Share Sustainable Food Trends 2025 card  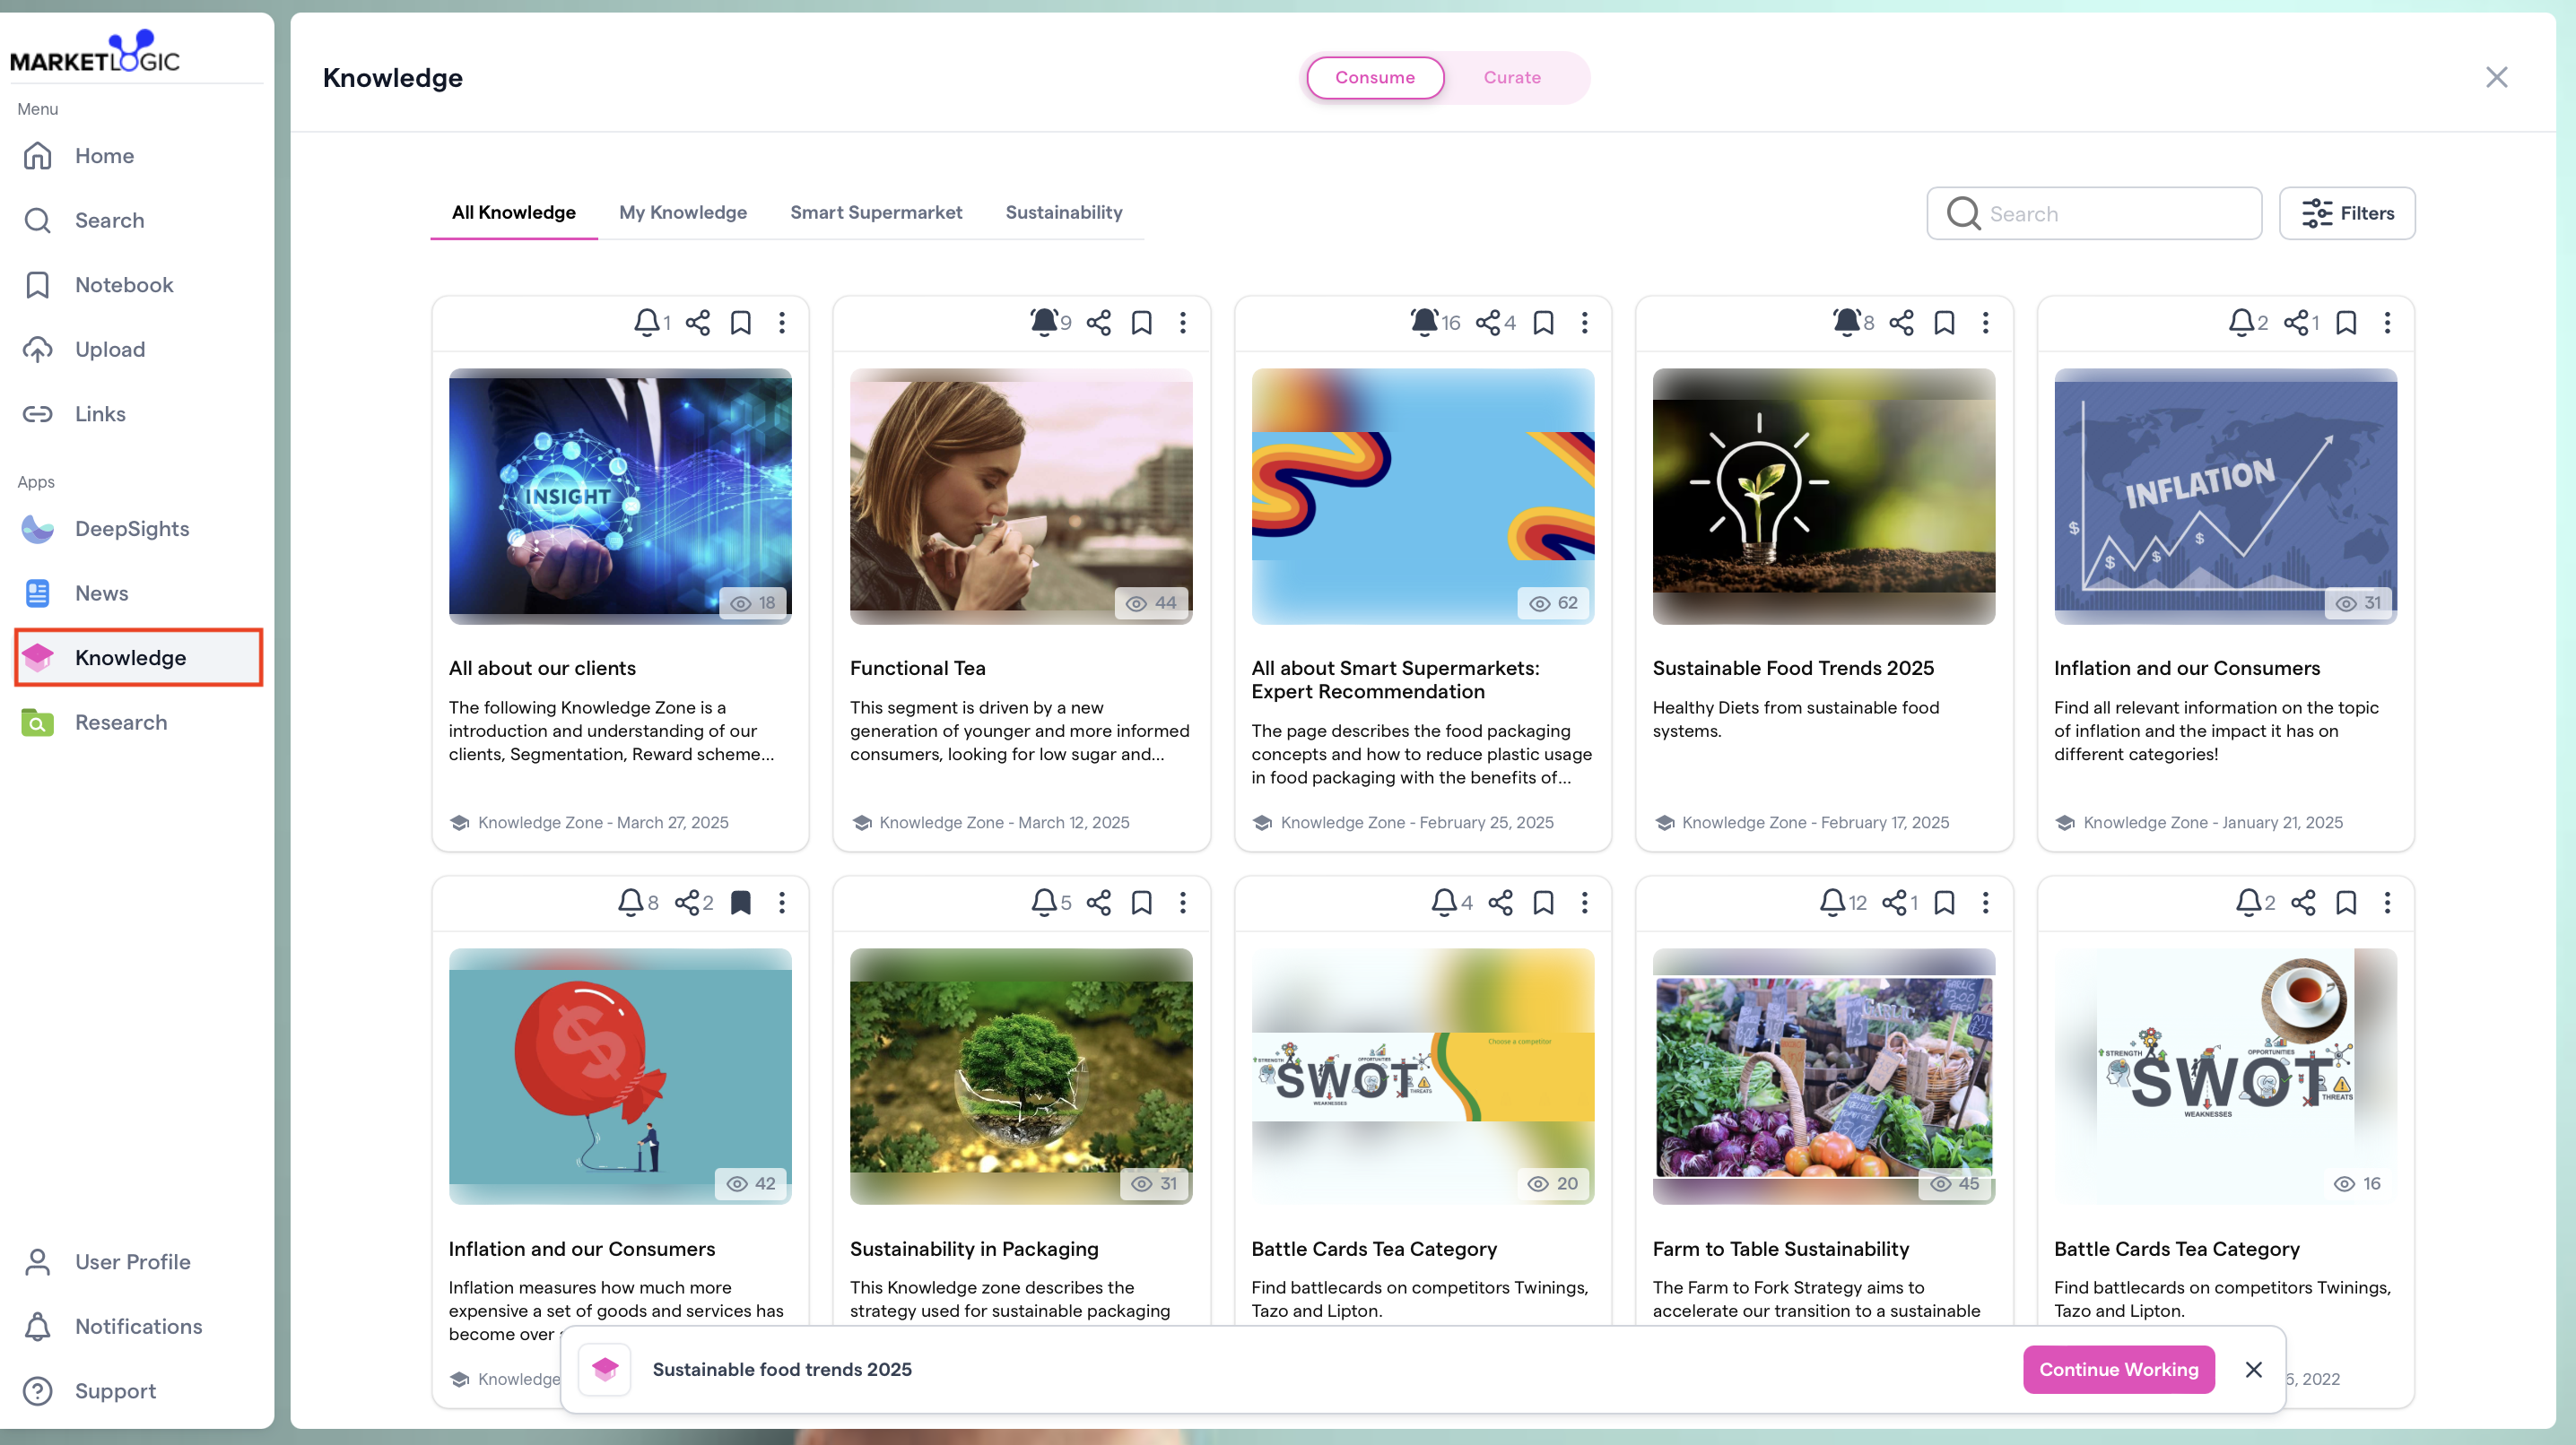click(x=1901, y=322)
